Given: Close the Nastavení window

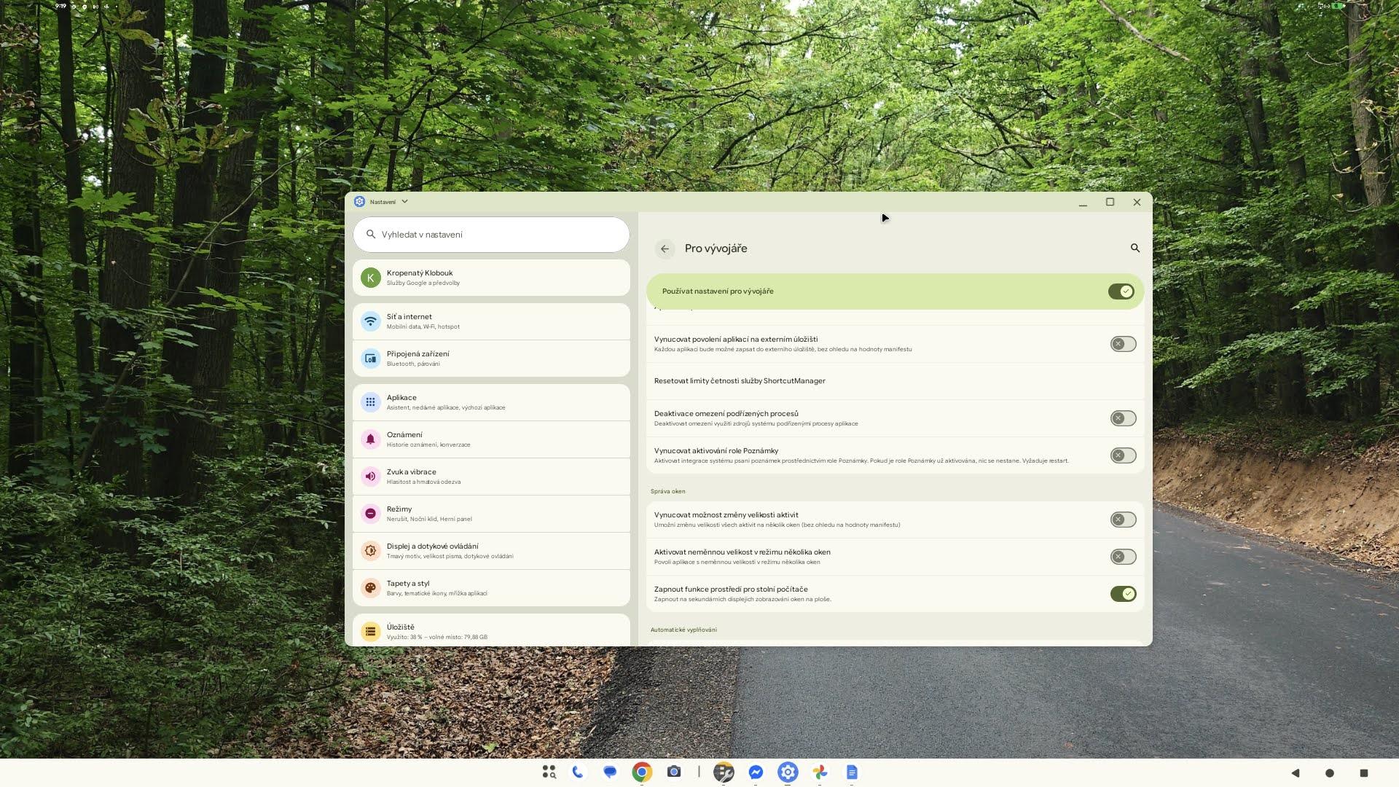Looking at the screenshot, I should (1137, 202).
